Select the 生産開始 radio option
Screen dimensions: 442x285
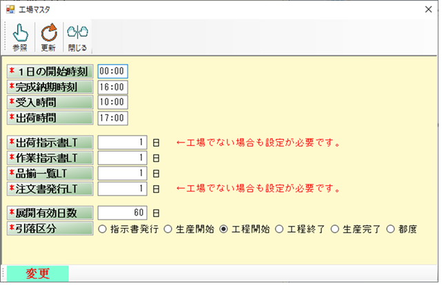(168, 229)
